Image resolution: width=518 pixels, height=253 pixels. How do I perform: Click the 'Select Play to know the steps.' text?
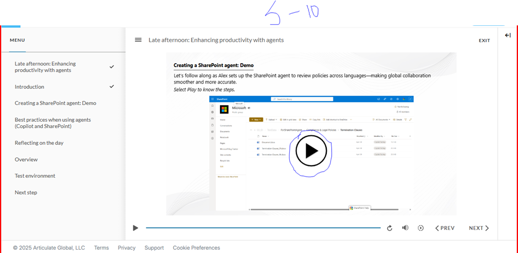204,90
